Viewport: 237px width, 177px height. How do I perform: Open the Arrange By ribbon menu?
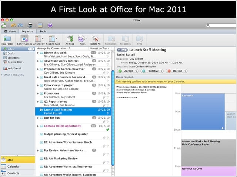pos(39,40)
